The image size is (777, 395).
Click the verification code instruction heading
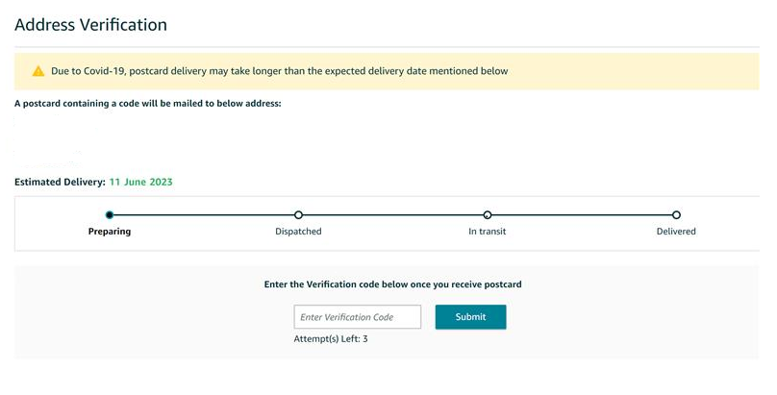[393, 284]
